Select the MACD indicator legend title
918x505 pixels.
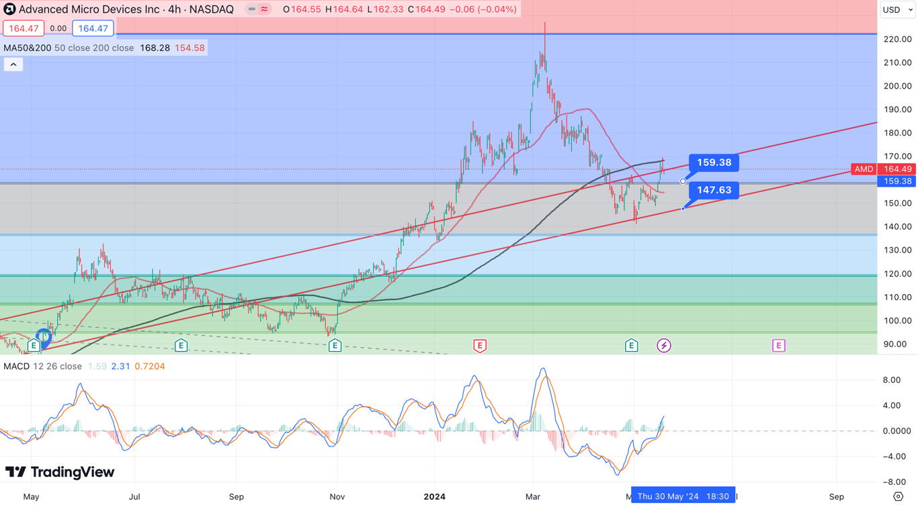[x=17, y=367]
